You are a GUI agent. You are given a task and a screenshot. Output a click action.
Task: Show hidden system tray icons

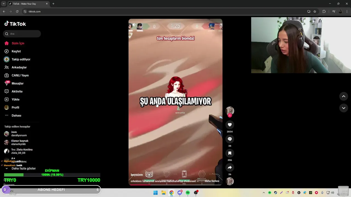point(264,193)
